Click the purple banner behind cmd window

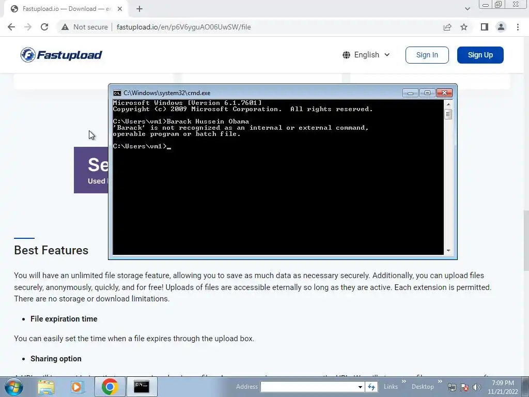tap(91, 170)
